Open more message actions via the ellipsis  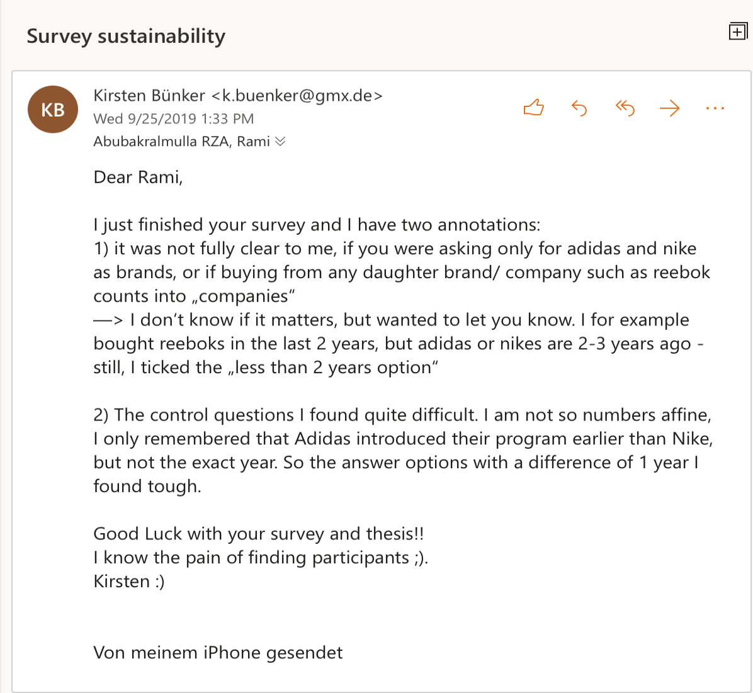click(x=715, y=108)
